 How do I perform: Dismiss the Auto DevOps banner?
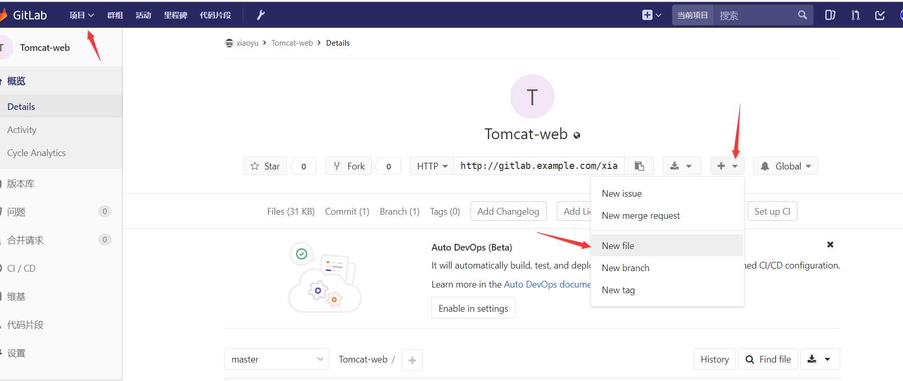coord(830,244)
